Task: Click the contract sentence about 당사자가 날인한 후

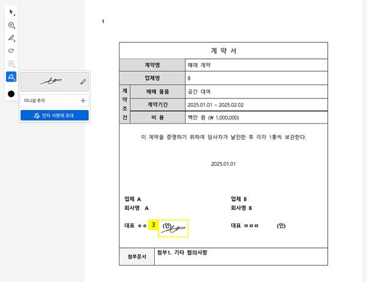Action: (223, 137)
